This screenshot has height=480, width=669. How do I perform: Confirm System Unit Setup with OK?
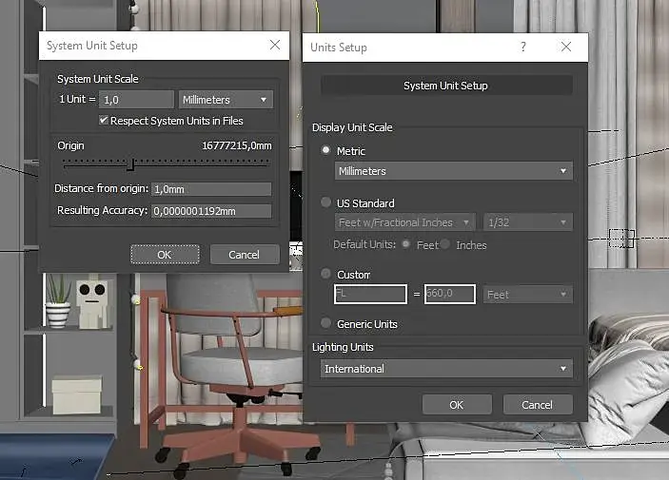click(165, 255)
